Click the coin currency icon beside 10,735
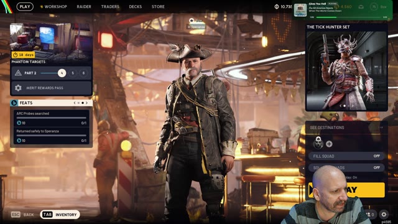This screenshot has width=398, height=224. tap(277, 7)
